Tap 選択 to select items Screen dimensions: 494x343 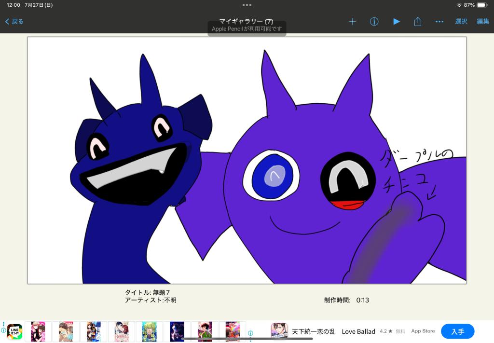point(461,22)
